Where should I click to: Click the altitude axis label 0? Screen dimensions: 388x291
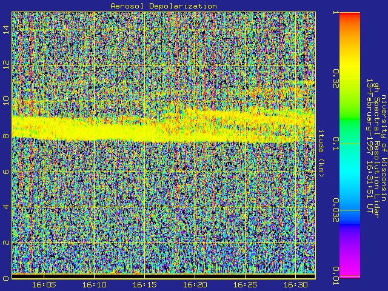click(5, 278)
